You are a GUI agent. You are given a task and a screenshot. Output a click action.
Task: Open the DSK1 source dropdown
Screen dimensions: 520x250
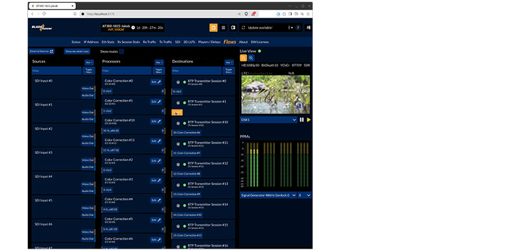point(268,120)
